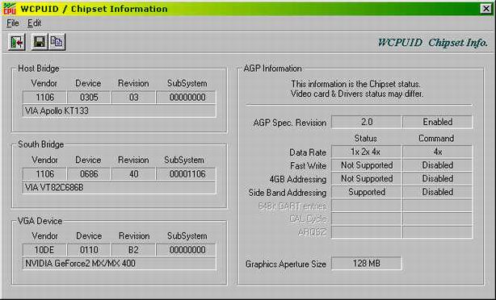Click the copy to clipboard icon

coord(57,42)
